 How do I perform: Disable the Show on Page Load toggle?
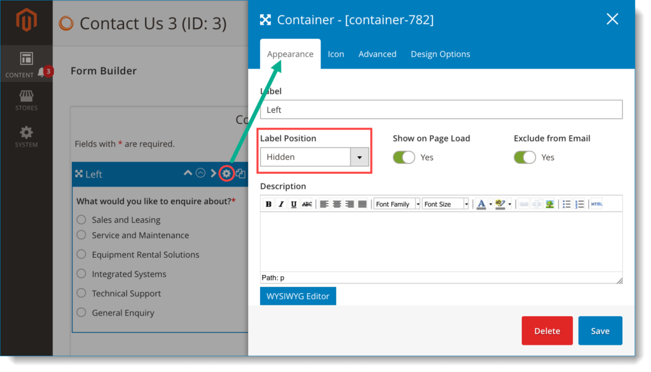click(x=404, y=157)
